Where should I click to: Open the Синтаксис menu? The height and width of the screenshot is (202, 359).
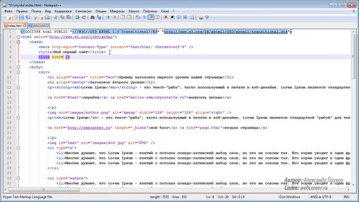pyautogui.click(x=84, y=11)
